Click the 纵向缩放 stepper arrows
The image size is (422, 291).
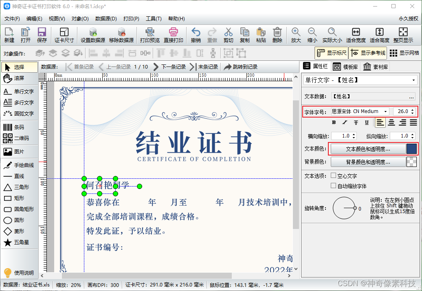[x=413, y=136]
